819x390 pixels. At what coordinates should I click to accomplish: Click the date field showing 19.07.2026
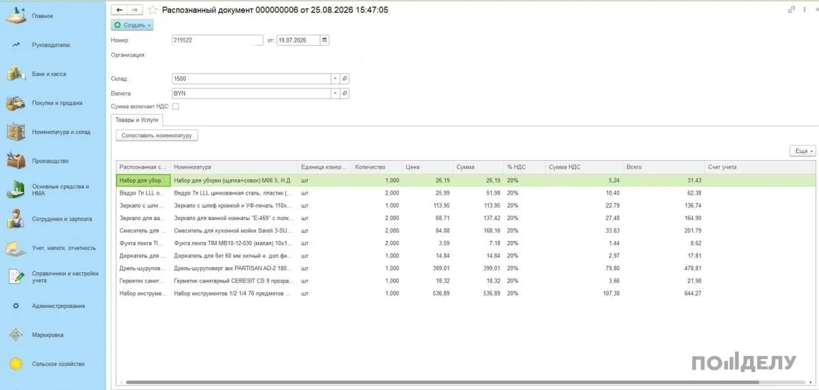point(298,40)
